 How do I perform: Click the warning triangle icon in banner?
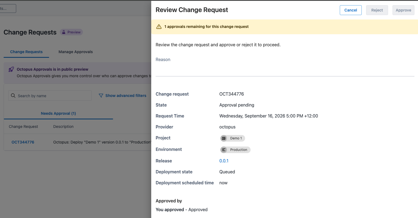click(x=159, y=27)
